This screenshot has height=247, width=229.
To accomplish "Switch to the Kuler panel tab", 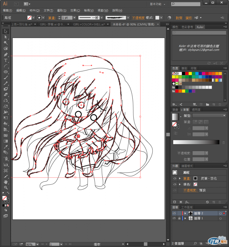I will pos(200,27).
